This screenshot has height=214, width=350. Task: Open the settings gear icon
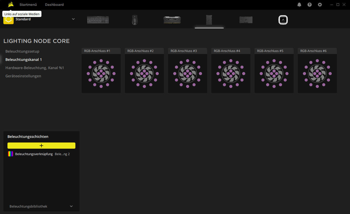[x=320, y=5]
